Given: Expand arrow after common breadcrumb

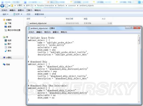Looking at the screenshot, I should point(78,6).
